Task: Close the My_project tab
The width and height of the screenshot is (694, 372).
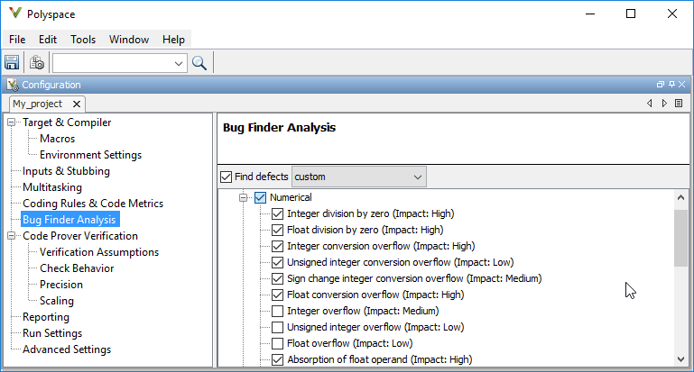Action: [78, 104]
